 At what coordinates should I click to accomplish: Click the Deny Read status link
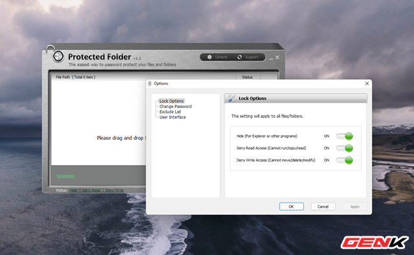click(91, 190)
